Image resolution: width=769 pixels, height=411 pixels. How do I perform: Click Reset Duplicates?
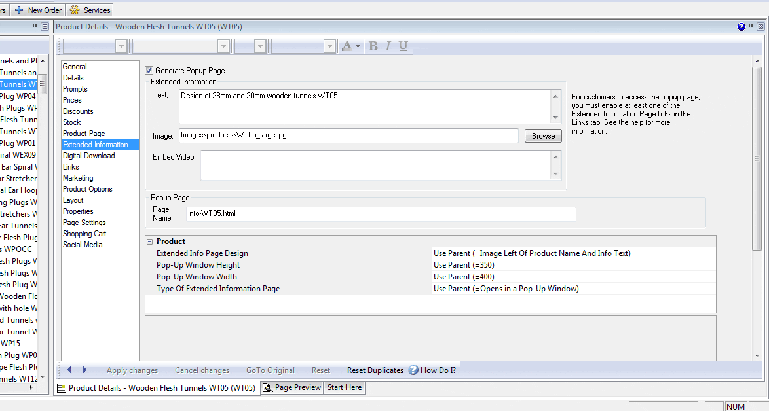[375, 370]
